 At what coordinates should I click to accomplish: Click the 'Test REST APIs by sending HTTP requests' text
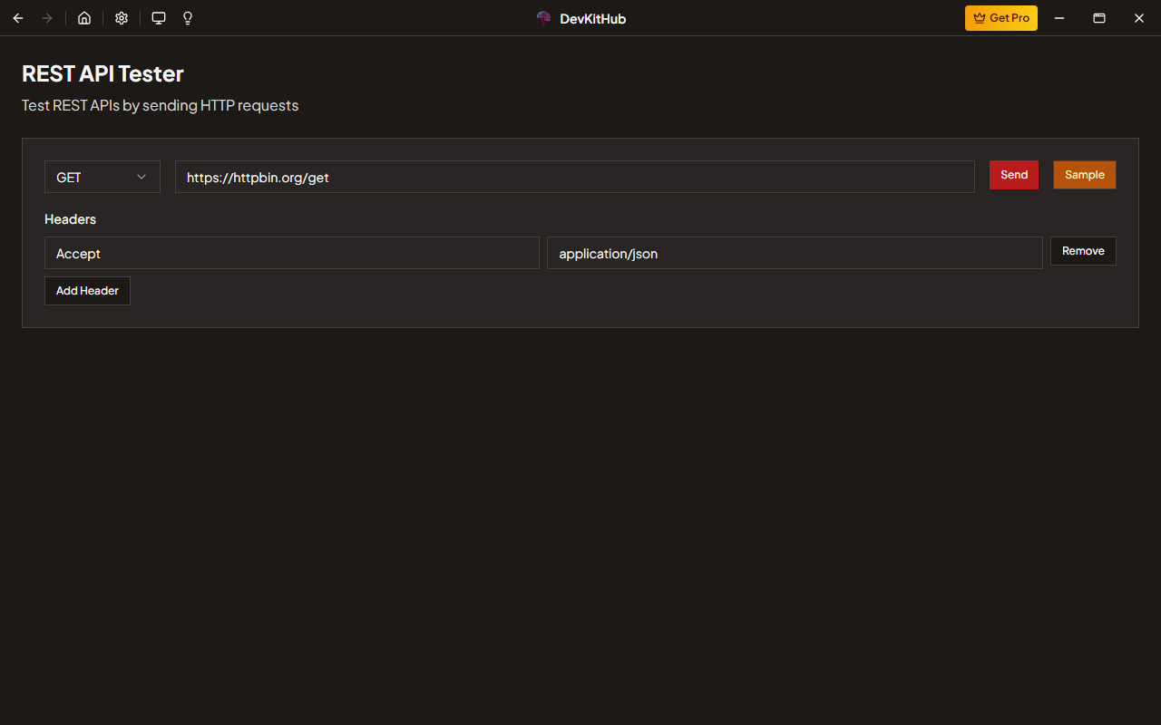point(160,105)
